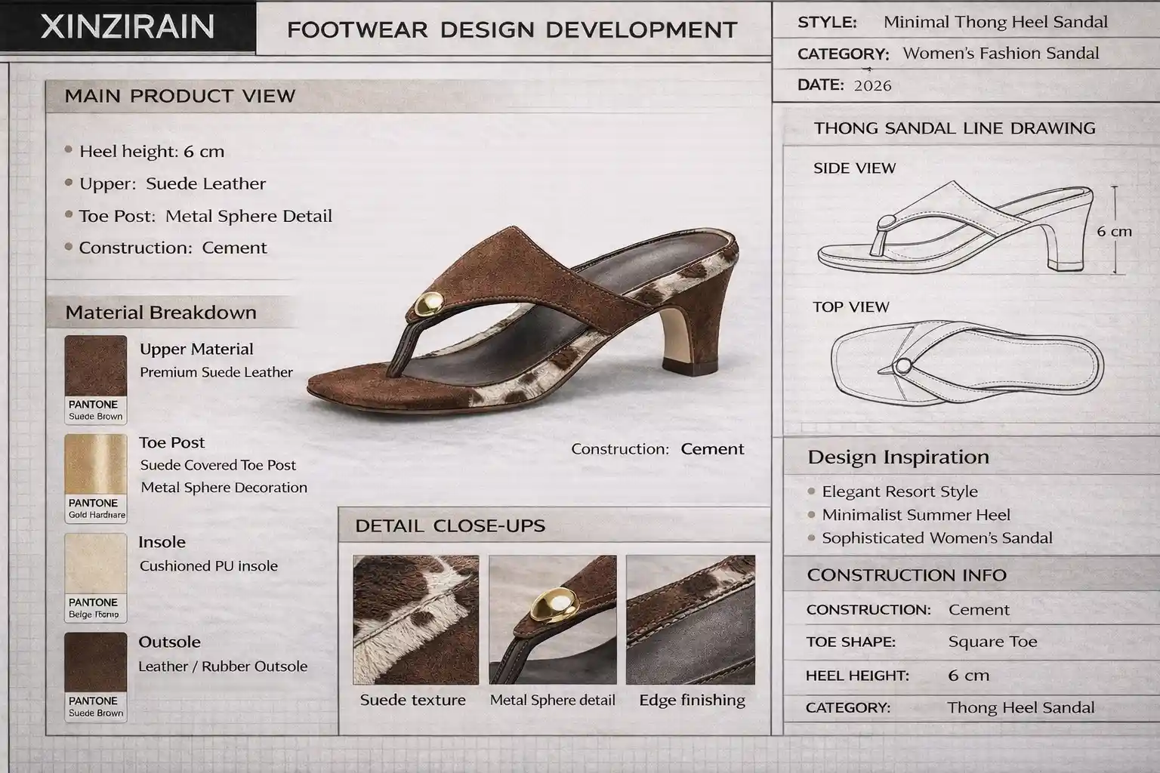Open the Metal Sphere detail close-up

click(554, 619)
